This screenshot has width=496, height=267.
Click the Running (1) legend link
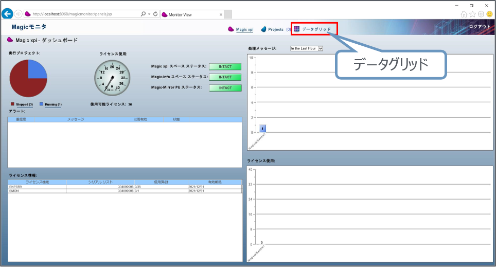tap(53, 104)
